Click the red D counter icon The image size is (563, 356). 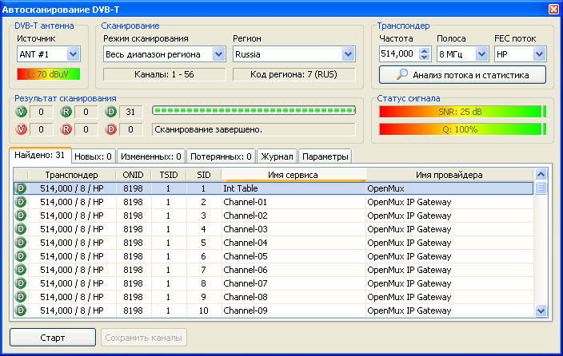point(111,129)
